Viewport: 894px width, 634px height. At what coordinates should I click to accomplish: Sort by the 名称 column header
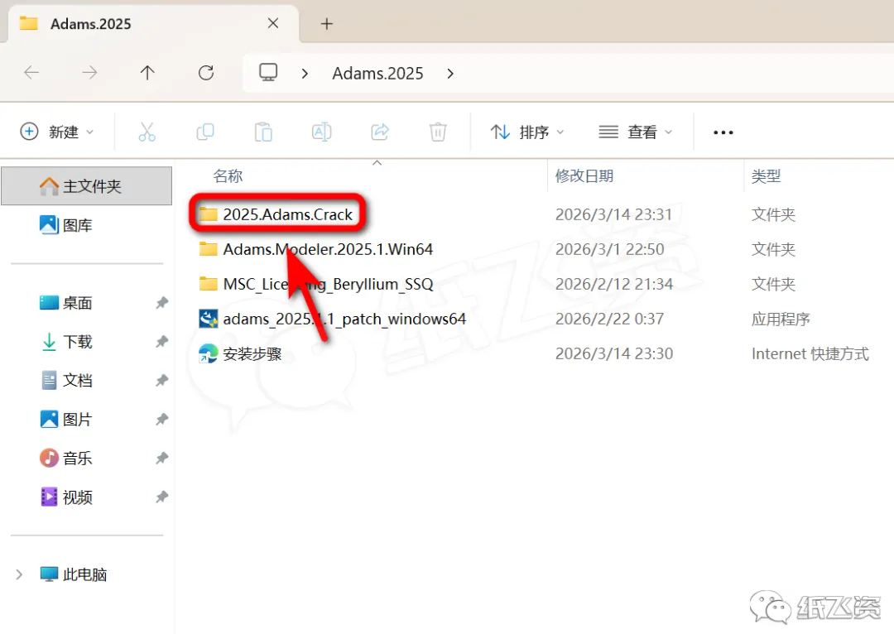tap(228, 176)
